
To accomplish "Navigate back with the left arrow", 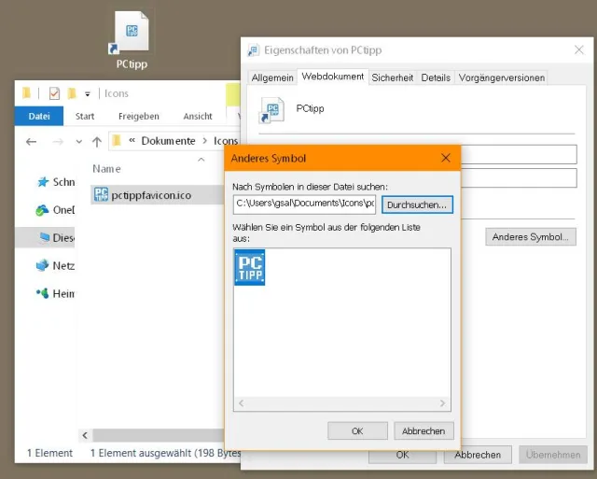I will (x=31, y=141).
